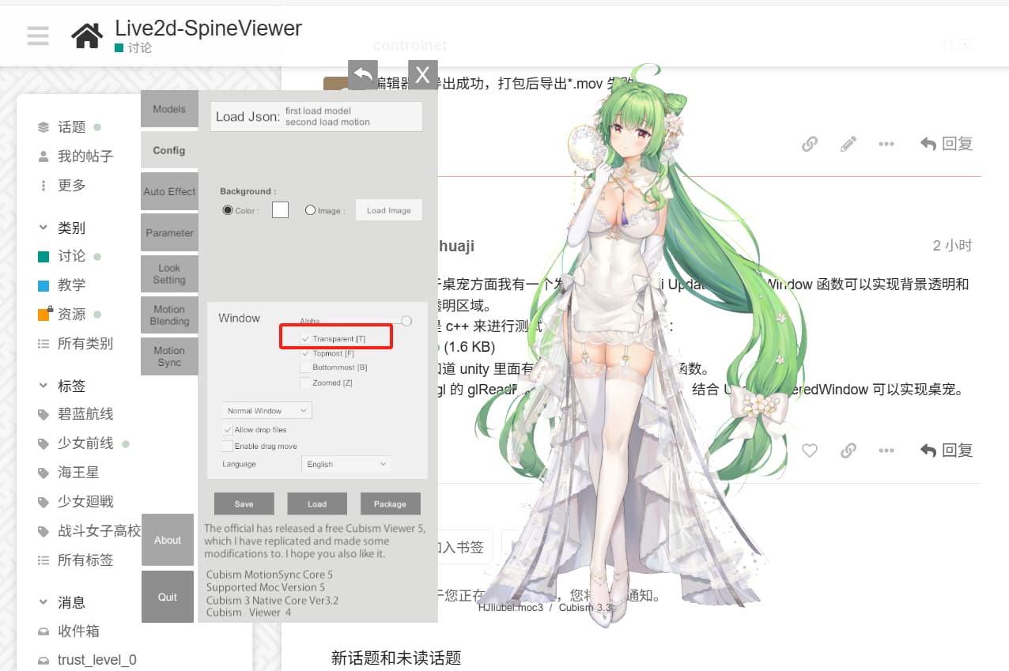Reply to the first post with 回复

click(947, 144)
